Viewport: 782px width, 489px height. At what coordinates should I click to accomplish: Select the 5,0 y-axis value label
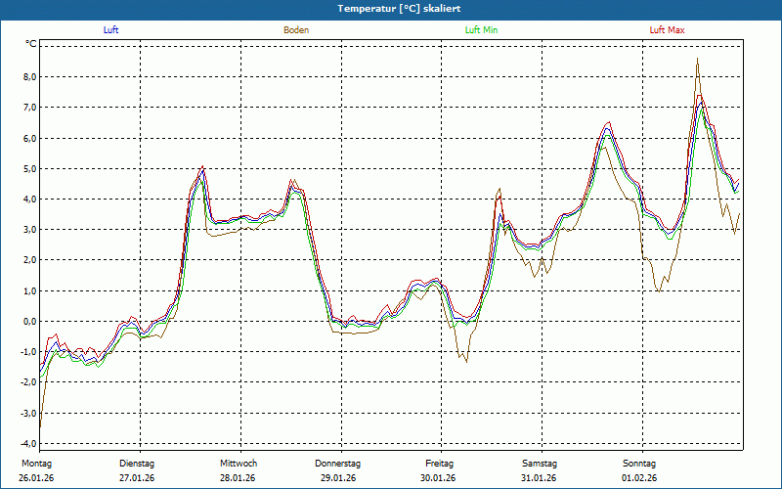coord(28,168)
